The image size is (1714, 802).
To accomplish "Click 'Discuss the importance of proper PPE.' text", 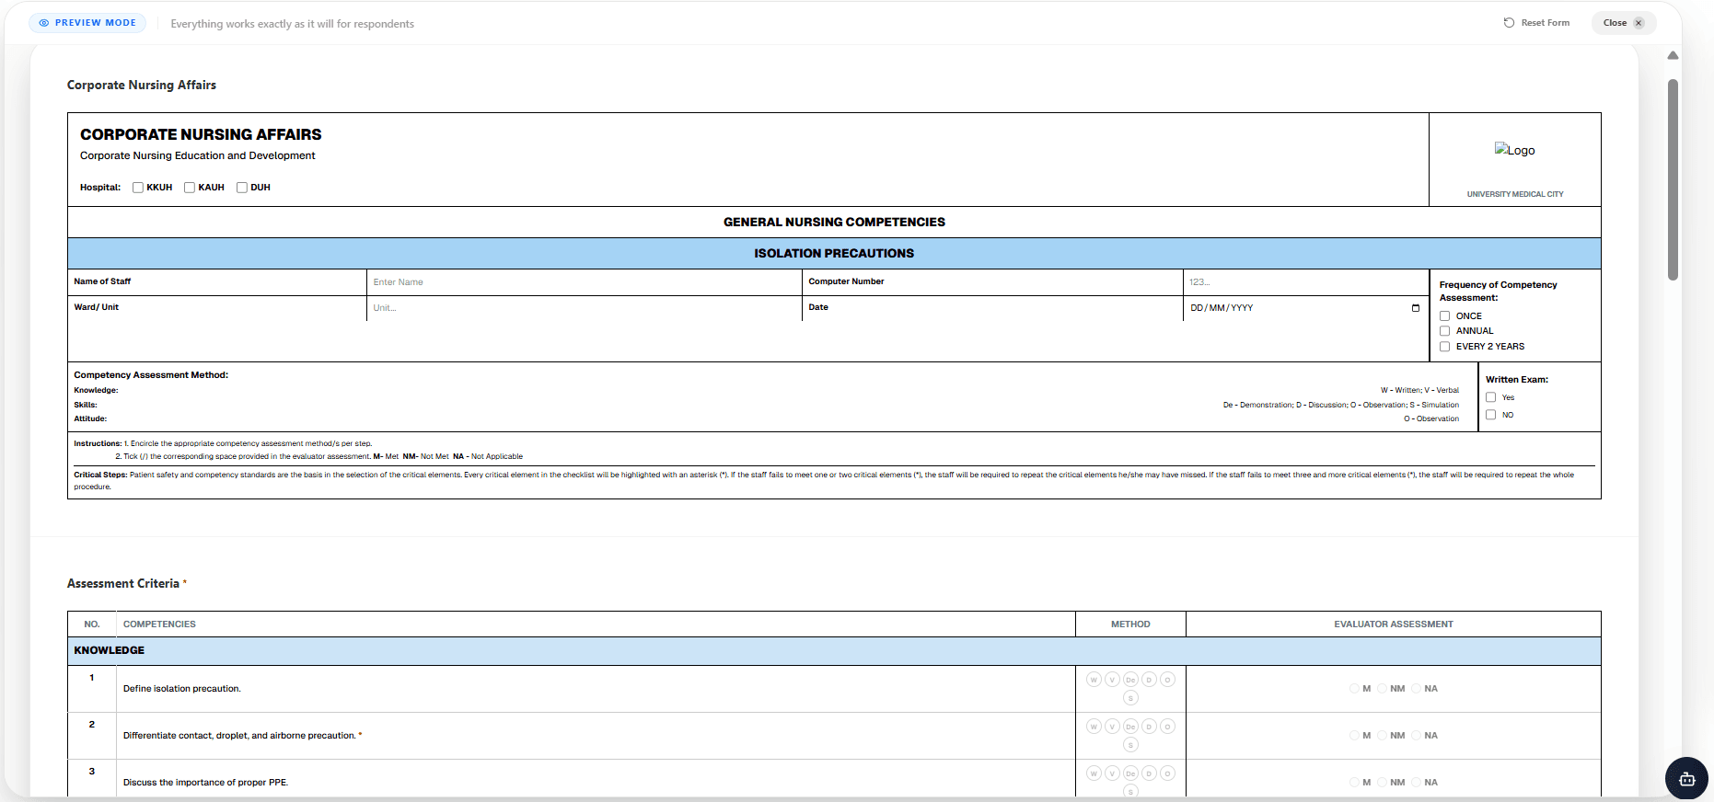I will pyautogui.click(x=206, y=783).
